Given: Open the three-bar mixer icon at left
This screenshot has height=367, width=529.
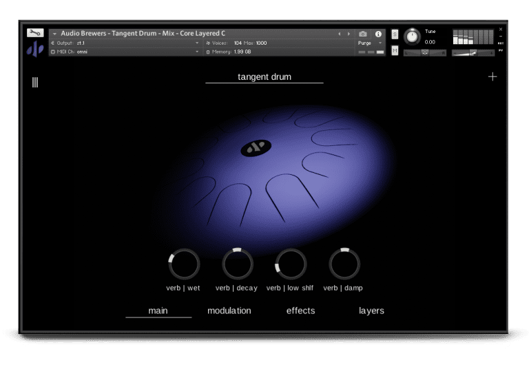Looking at the screenshot, I should 35,83.
